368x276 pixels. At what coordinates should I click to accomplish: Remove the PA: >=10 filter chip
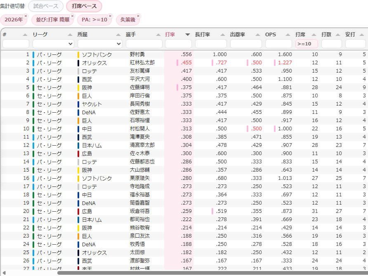click(110, 16)
